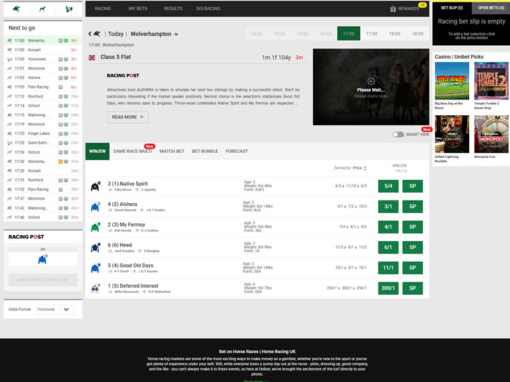Image resolution: width=510 pixels, height=382 pixels.
Task: Bet on Alshera at 3/1
Action: tap(388, 207)
